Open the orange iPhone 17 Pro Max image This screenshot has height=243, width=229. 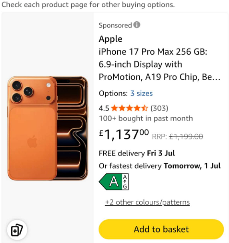tap(48, 128)
